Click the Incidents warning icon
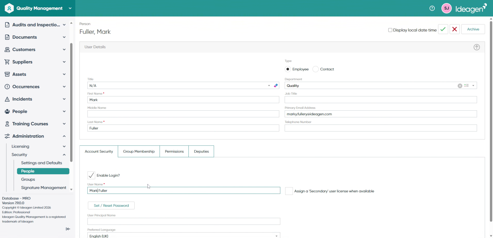The width and height of the screenshot is (493, 238). click(7, 99)
